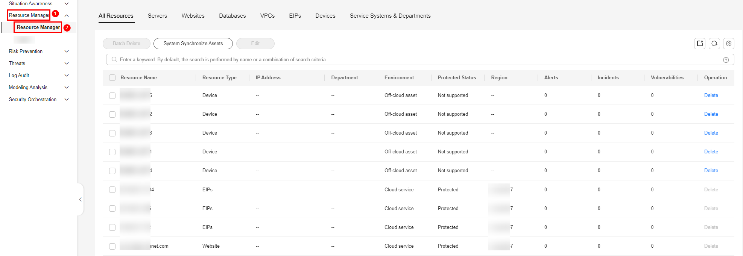
Task: Collapse the Resource Manager parent menu chevron
Action: coord(67,15)
